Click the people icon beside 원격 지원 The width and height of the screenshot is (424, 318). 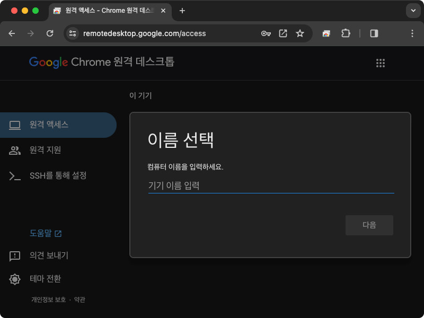(15, 151)
